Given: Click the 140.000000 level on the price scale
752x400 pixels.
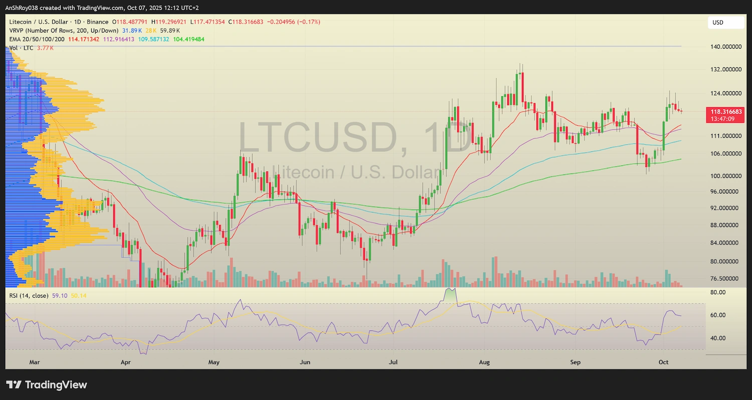Looking at the screenshot, I should 725,47.
